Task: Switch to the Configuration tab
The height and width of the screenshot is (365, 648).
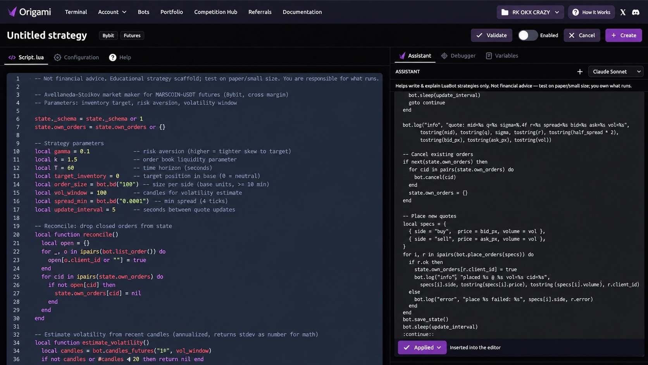Action: click(x=76, y=57)
